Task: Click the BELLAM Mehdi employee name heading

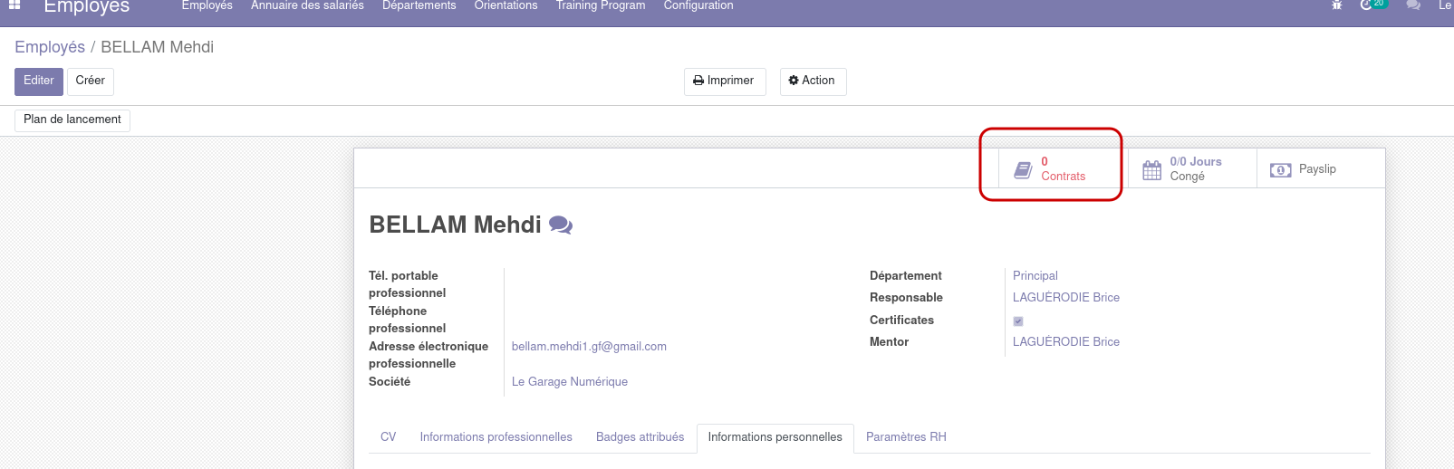Action: tap(455, 225)
